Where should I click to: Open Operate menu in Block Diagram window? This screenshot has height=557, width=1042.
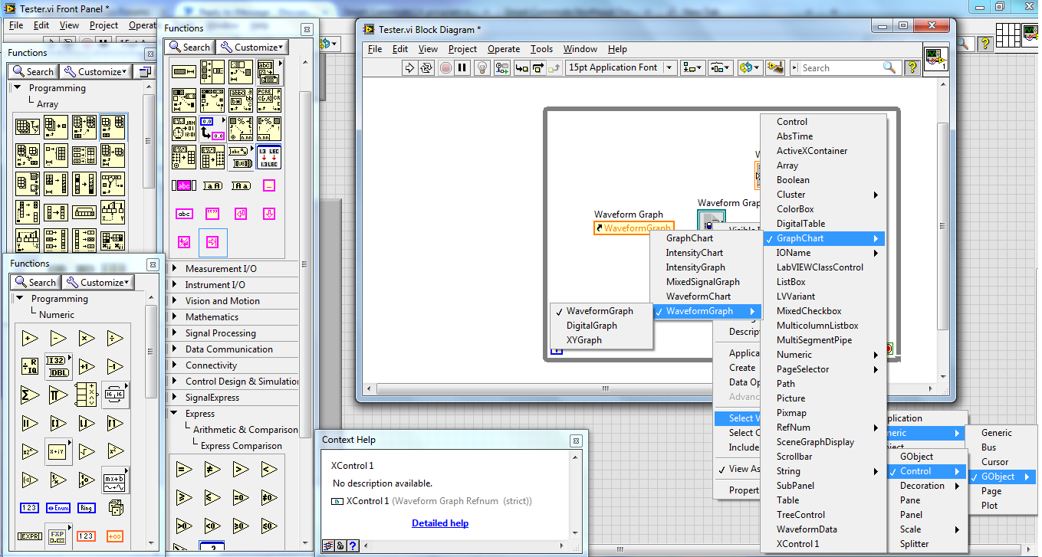click(x=504, y=49)
